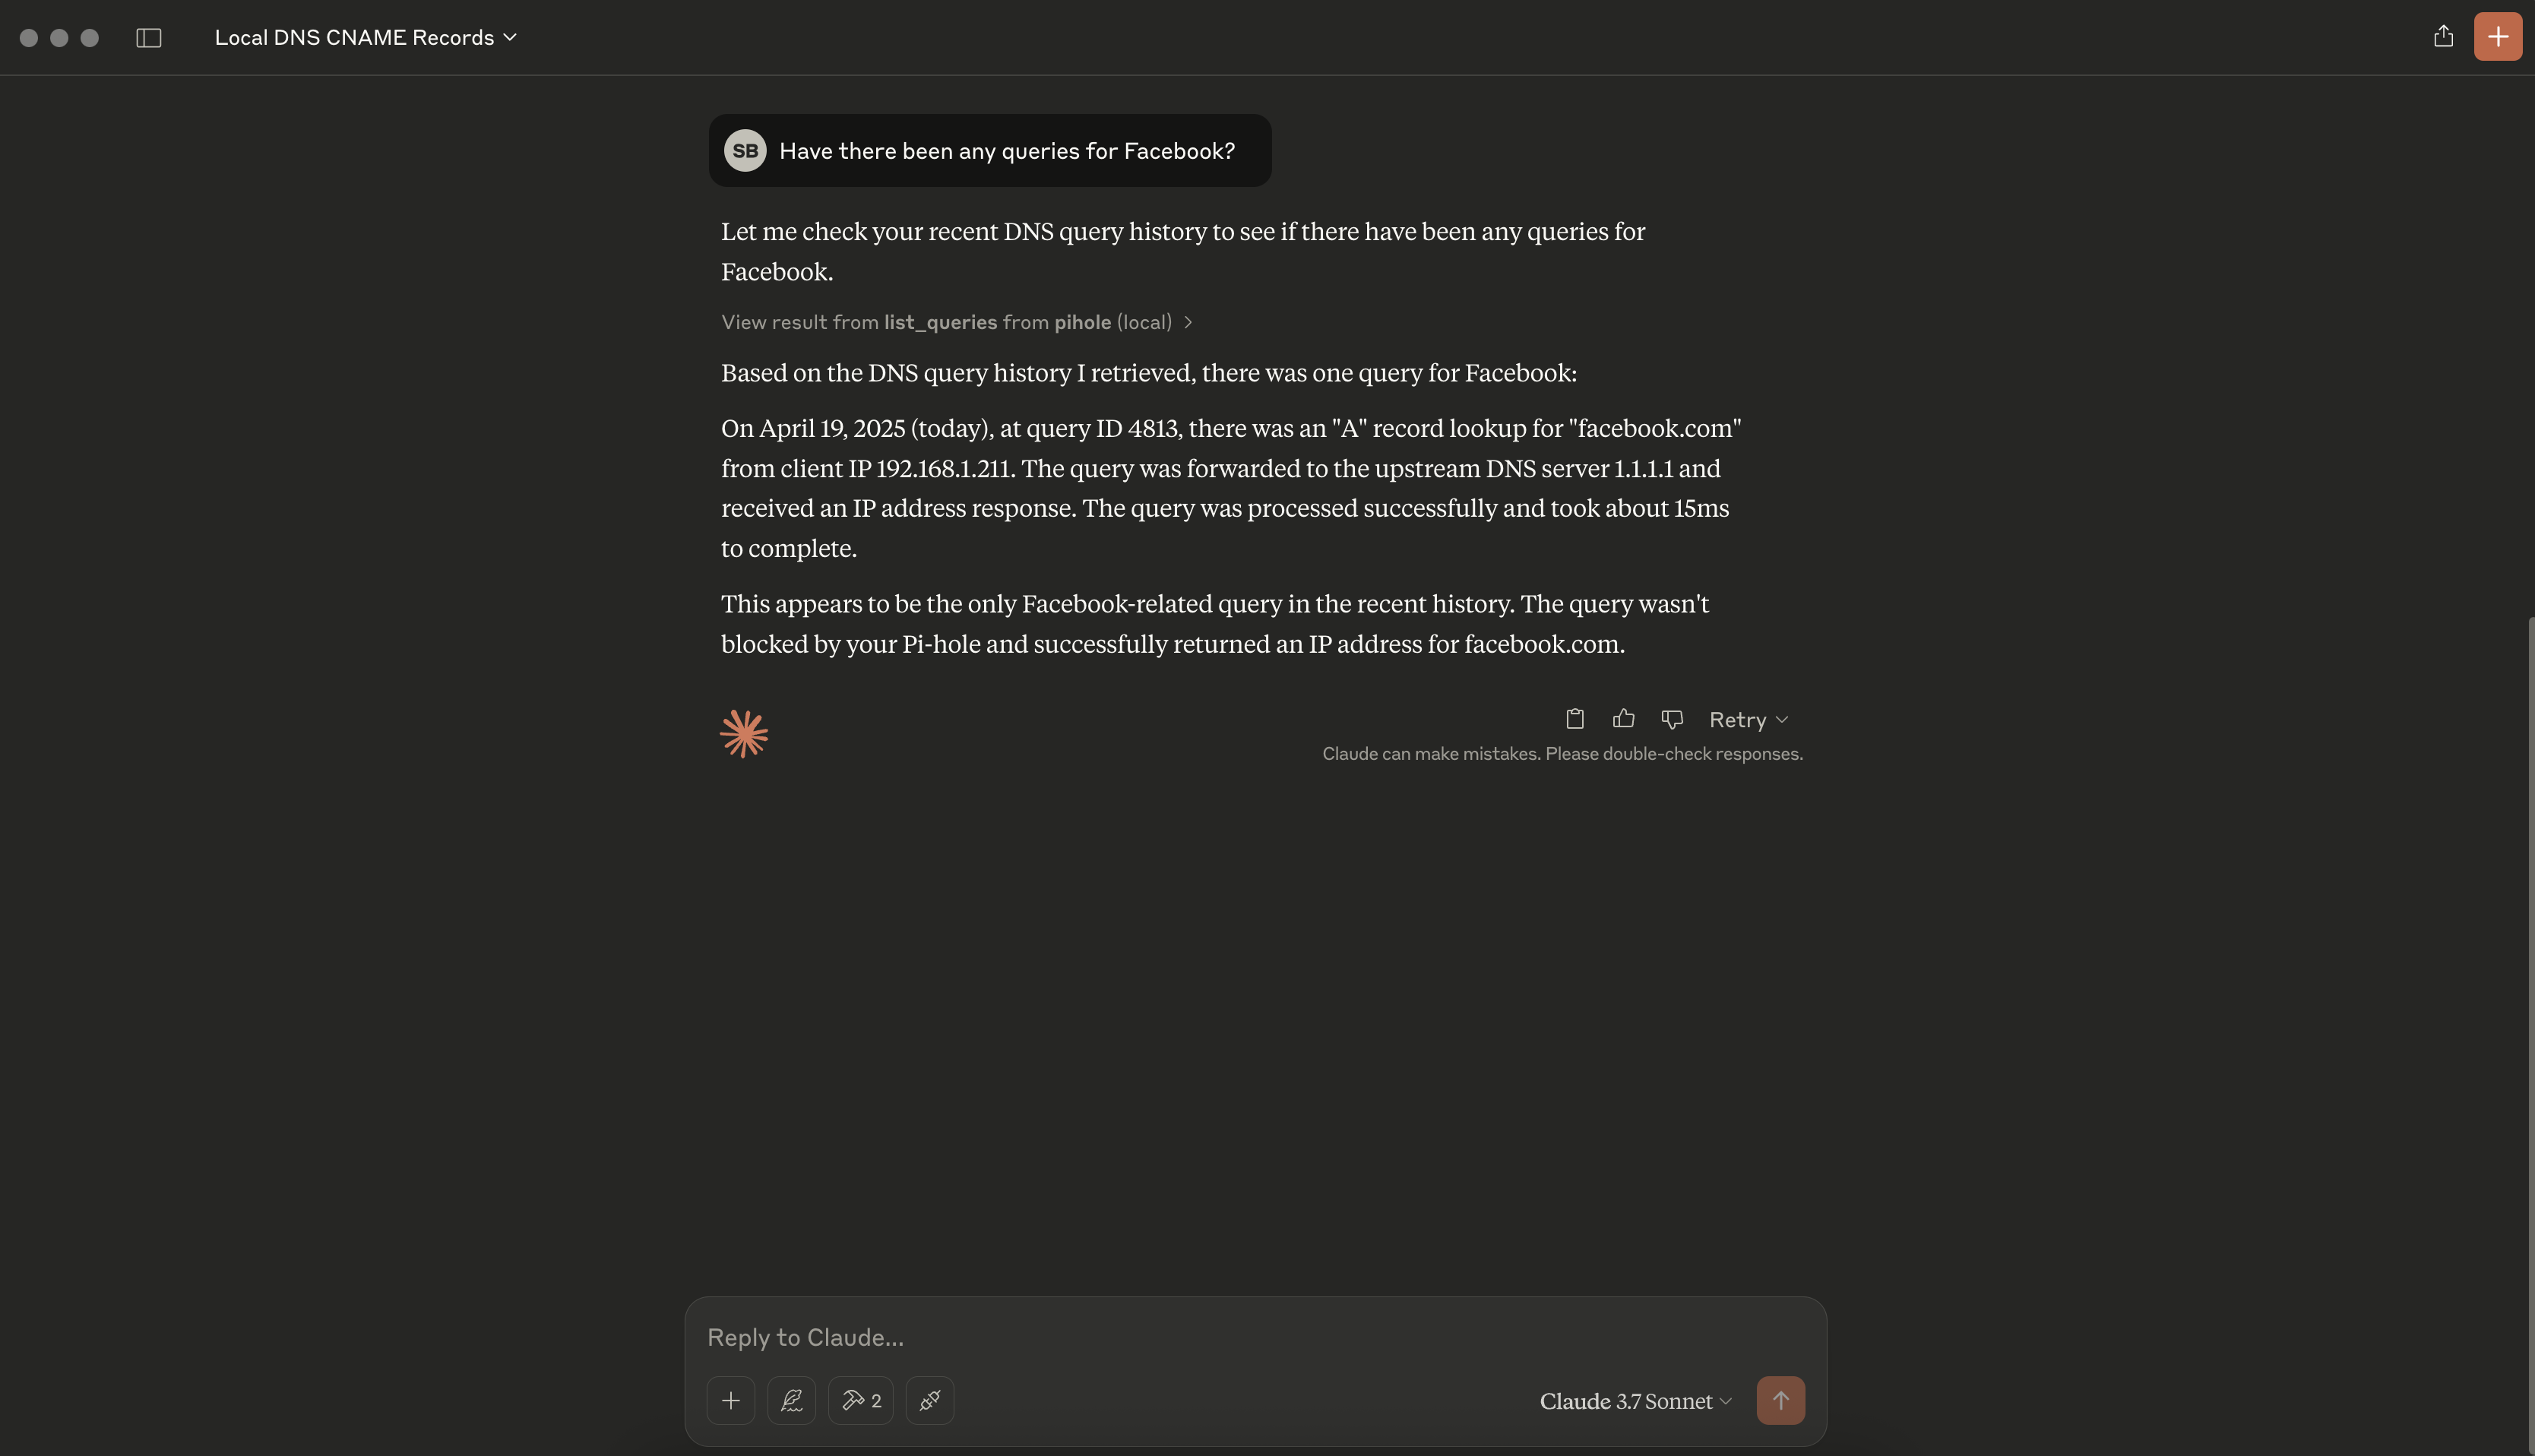Click the share conversation icon
Screen dimensions: 2535x1456
(2443, 37)
